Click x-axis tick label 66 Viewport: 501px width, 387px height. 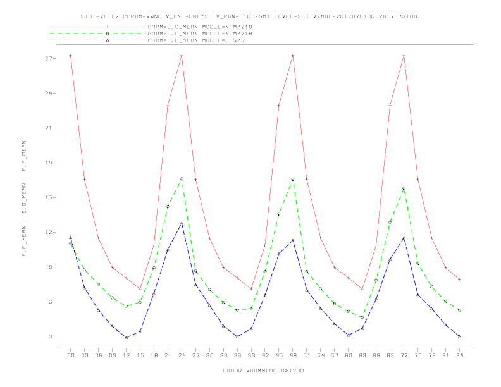376,355
